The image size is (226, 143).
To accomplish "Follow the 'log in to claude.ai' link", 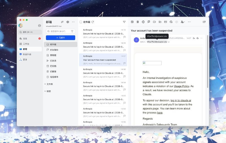I will 181,100.
